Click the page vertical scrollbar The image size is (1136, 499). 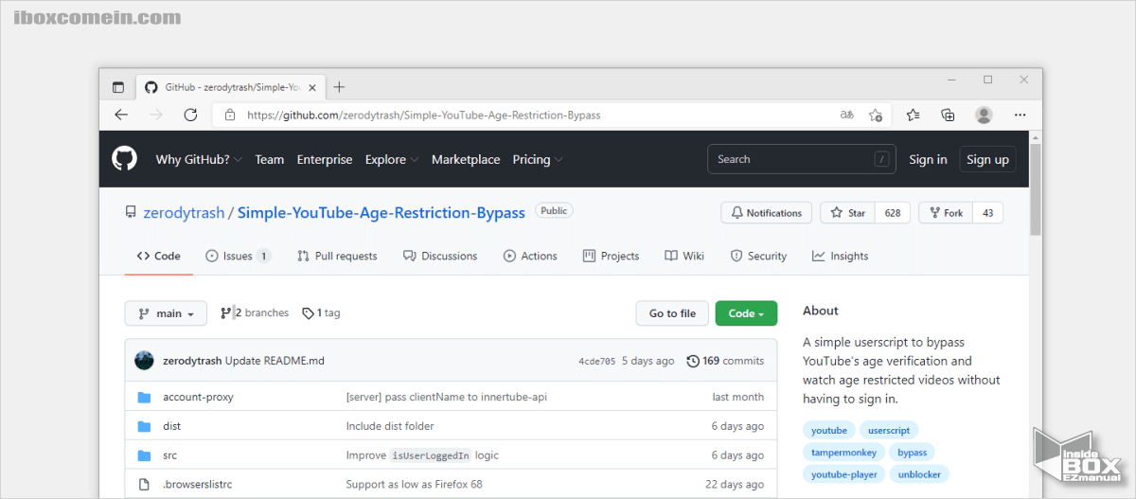pyautogui.click(x=1035, y=189)
